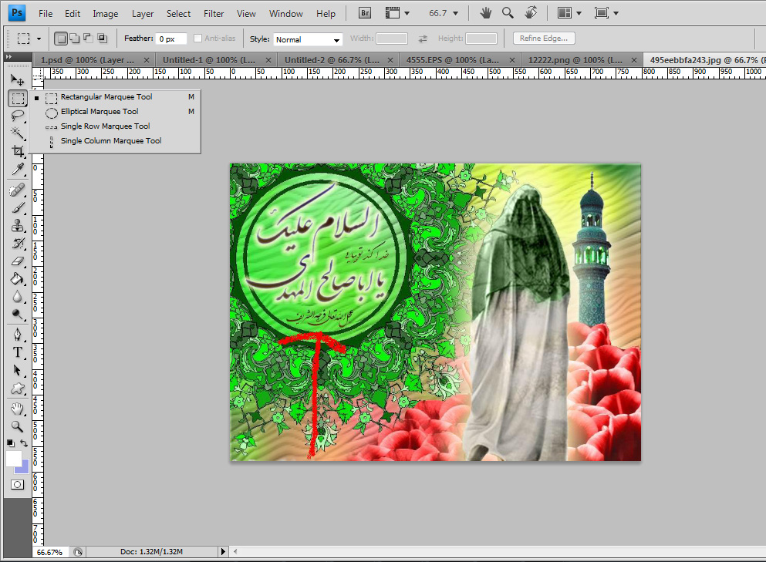This screenshot has width=766, height=562.
Task: Select the Blur tool
Action: pyautogui.click(x=18, y=297)
